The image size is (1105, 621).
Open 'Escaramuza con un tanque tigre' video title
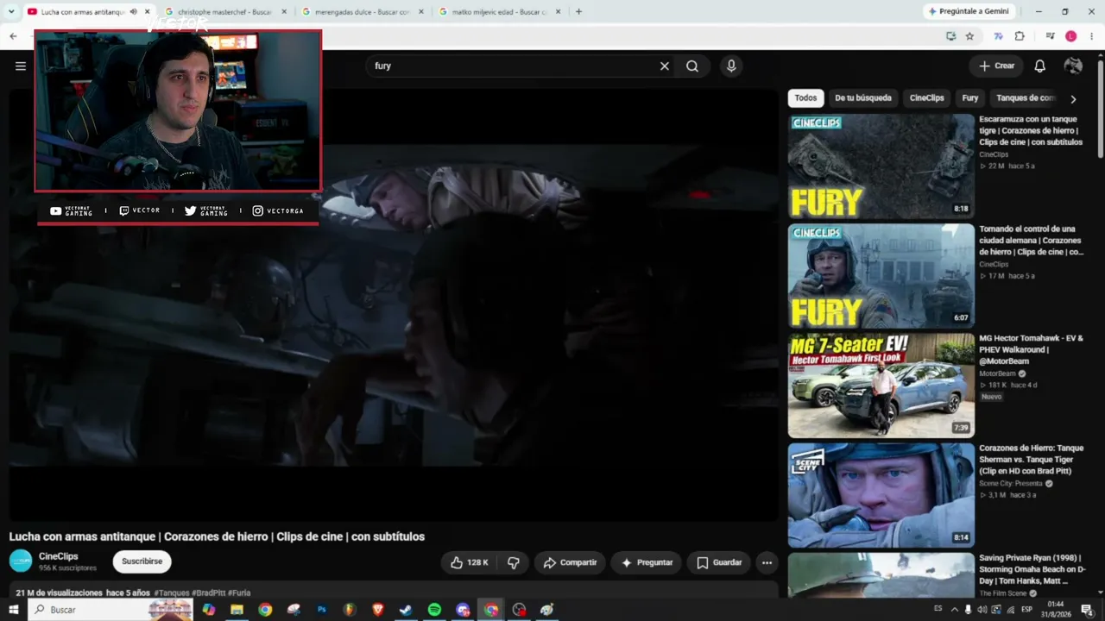coord(1030,130)
